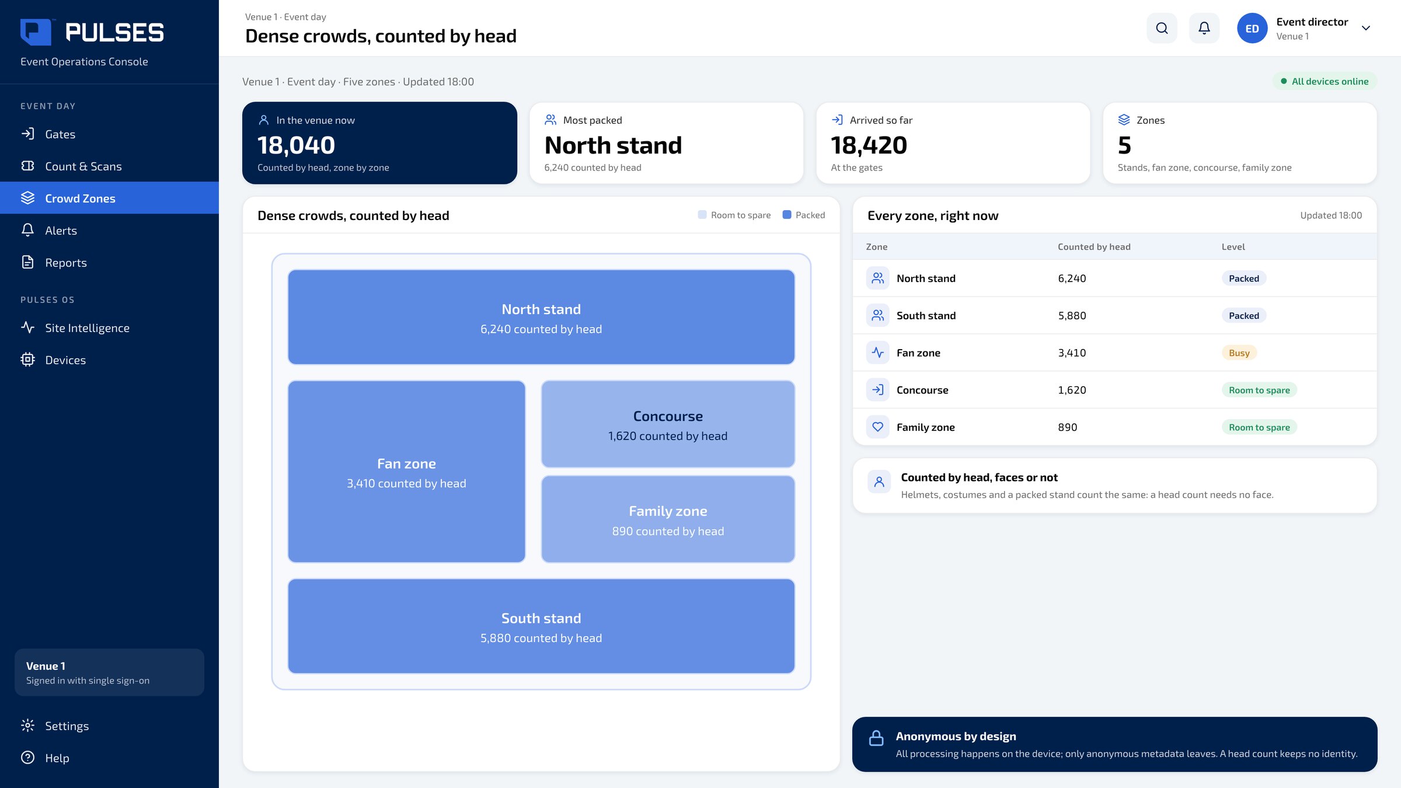Open Site Intelligence page
1401x788 pixels.
point(109,327)
